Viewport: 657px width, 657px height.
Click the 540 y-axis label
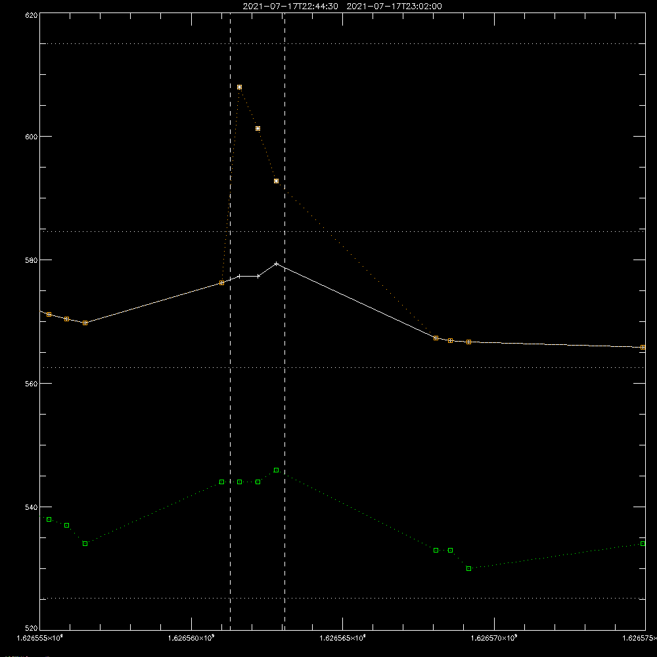coord(32,507)
